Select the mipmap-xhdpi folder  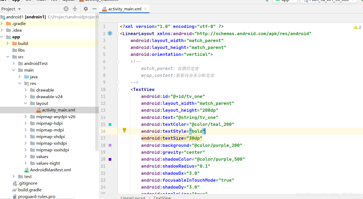pos(49,136)
